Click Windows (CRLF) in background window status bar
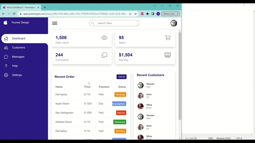Viewport: 255px width, 143px height. 223,138
